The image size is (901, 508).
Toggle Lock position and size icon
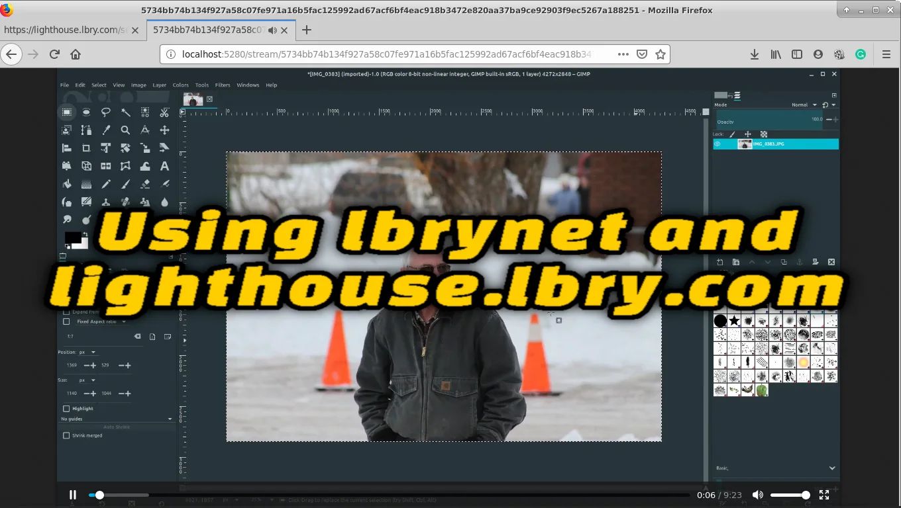pyautogui.click(x=748, y=134)
